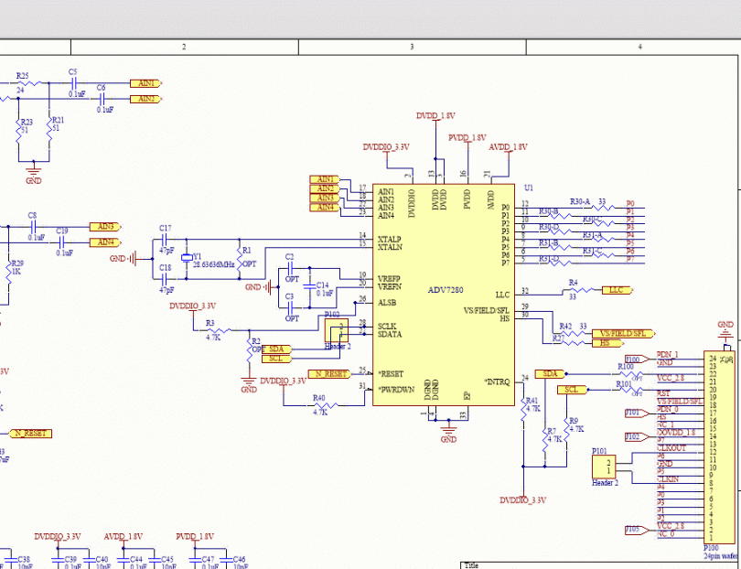Click PVDD_1.8V label above pin 16
The width and height of the screenshot is (741, 569).
click(x=467, y=137)
